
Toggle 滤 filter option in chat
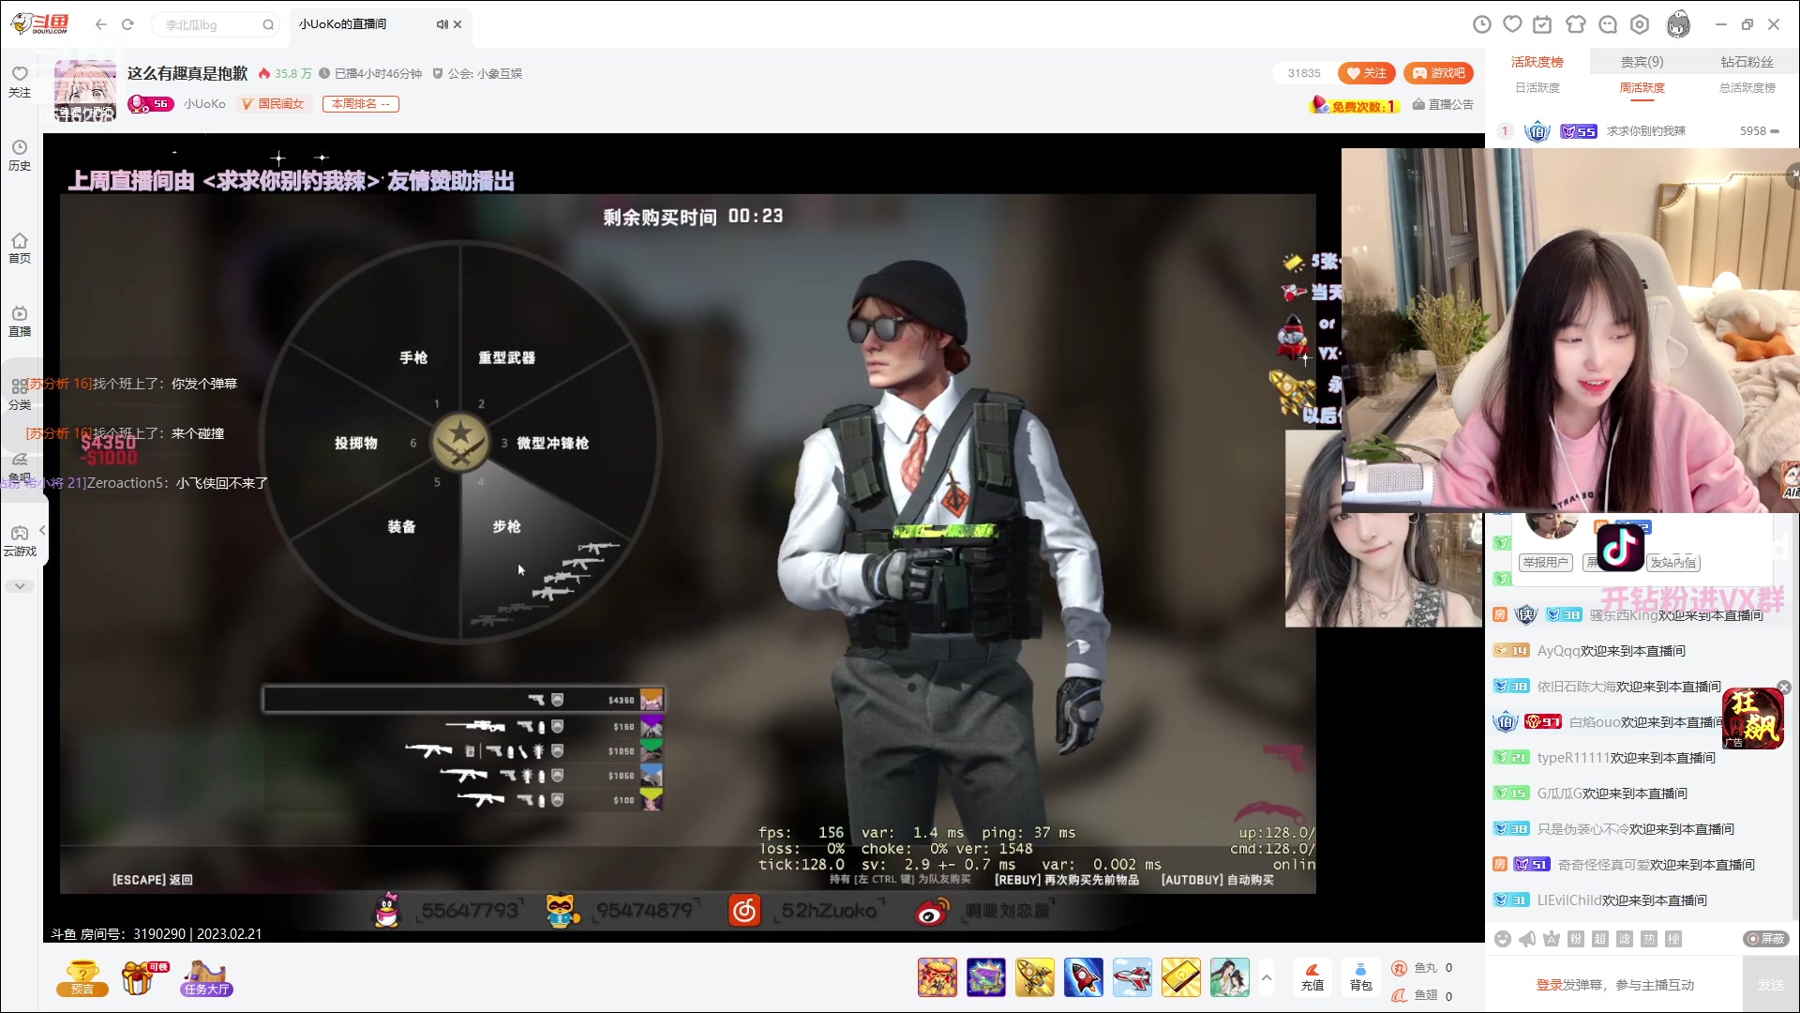pyautogui.click(x=1625, y=939)
